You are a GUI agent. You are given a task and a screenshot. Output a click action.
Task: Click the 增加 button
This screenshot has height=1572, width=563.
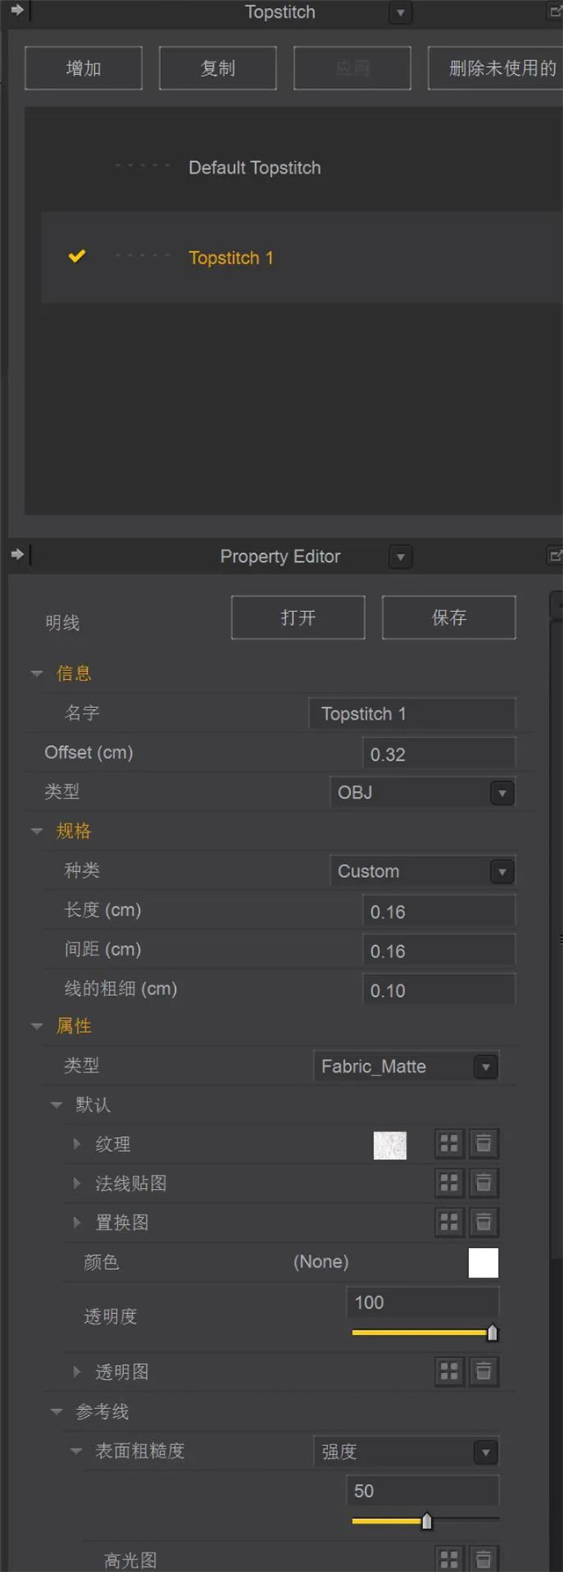(x=84, y=68)
